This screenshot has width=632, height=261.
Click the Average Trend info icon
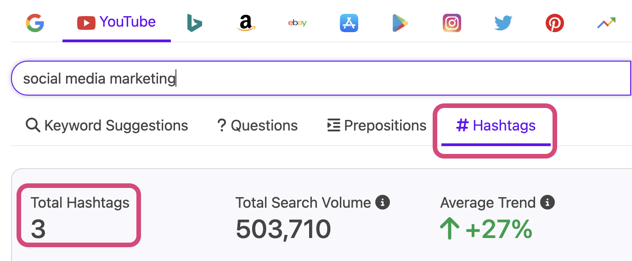pyautogui.click(x=547, y=202)
